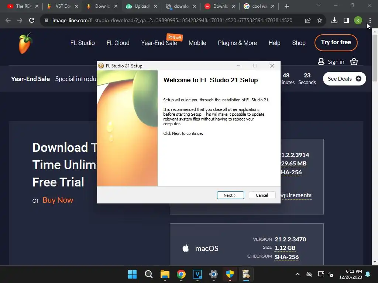Click the scrollbar down arrow
Viewport: 378px width, 283px height.
click(375, 262)
